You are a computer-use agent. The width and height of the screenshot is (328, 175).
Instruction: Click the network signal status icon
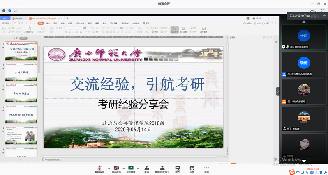point(15,11)
